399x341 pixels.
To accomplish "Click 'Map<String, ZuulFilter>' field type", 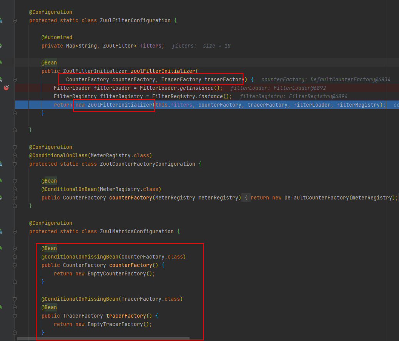I will 101,46.
